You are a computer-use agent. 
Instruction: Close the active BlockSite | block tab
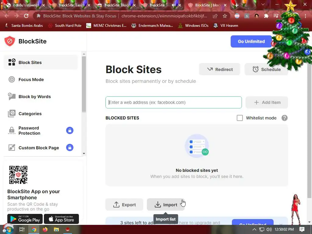point(225,5)
